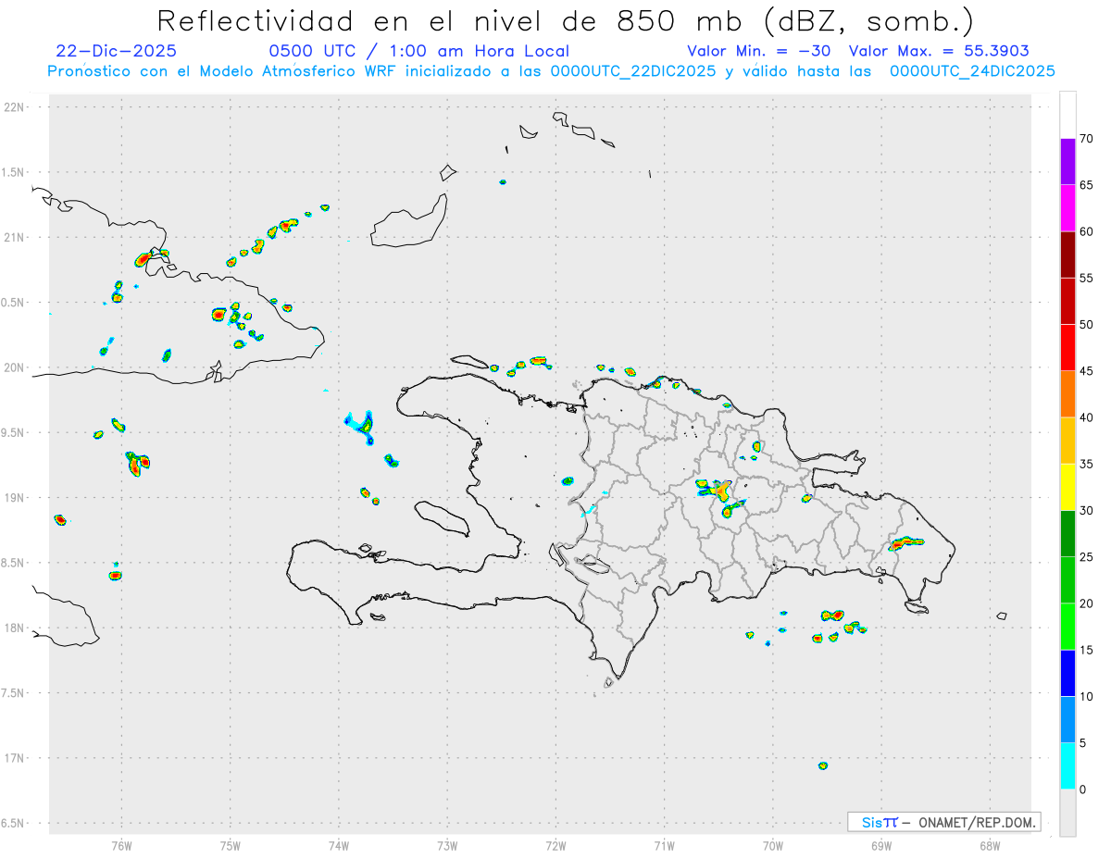1111x858 pixels.
Task: Click the bright green 15–20 dBZ colorbar segment
Action: (x=1067, y=627)
